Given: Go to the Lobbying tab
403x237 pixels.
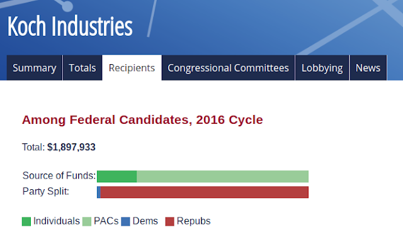Looking at the screenshot, I should coord(322,68).
